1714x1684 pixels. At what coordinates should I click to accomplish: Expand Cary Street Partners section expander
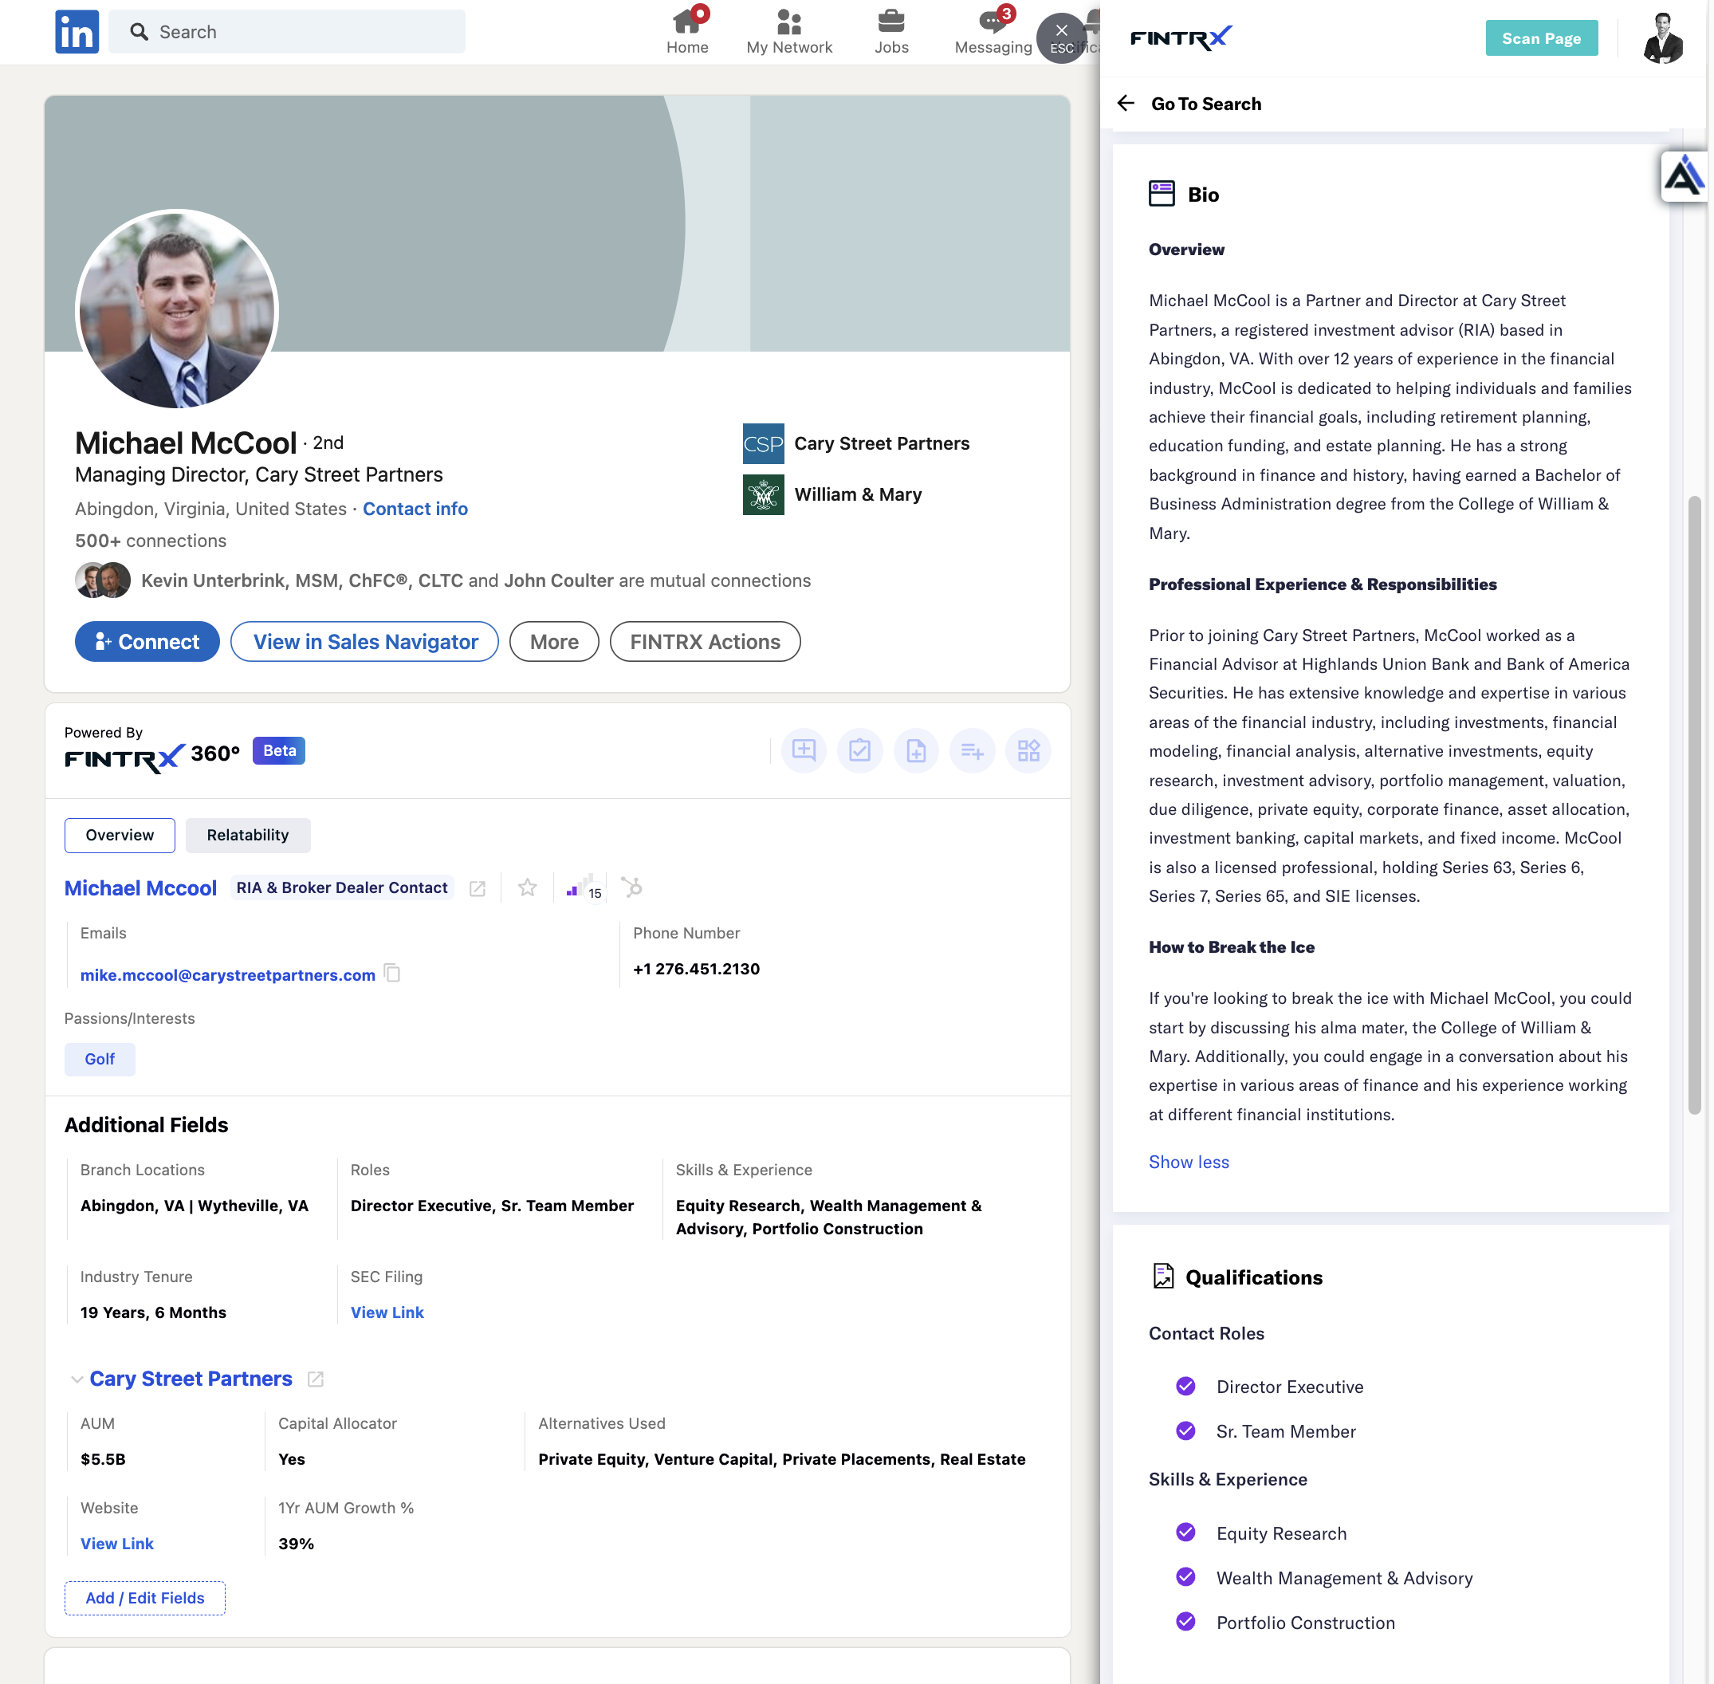[74, 1379]
